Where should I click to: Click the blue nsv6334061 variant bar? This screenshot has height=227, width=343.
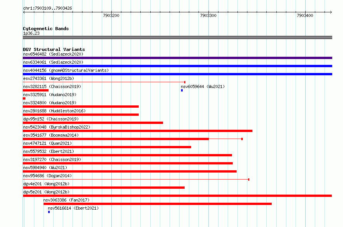click(177, 66)
